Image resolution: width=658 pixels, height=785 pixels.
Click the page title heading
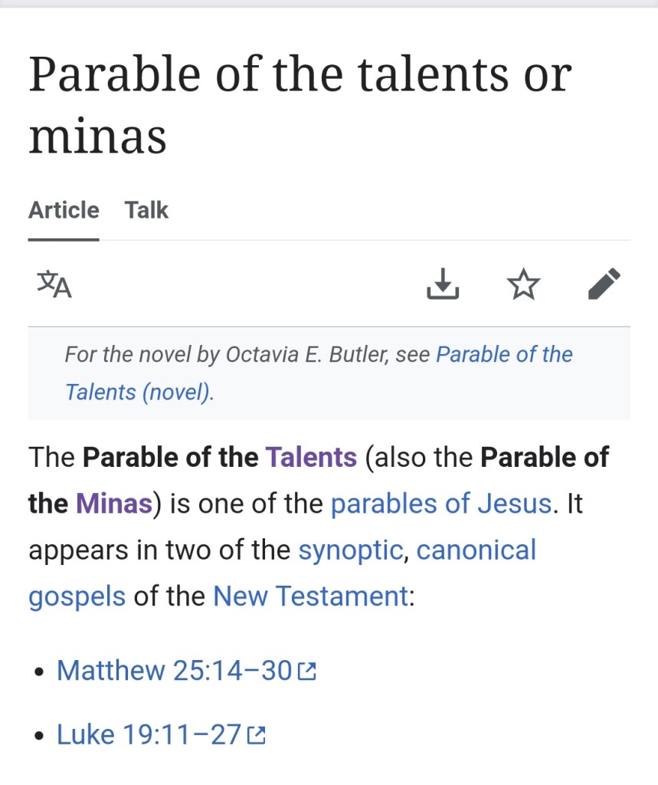299,105
